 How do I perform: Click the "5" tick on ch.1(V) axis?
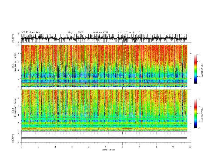tap(19, 34)
